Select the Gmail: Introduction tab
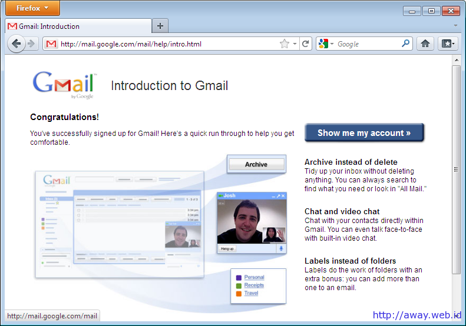The image size is (466, 326). click(x=78, y=26)
